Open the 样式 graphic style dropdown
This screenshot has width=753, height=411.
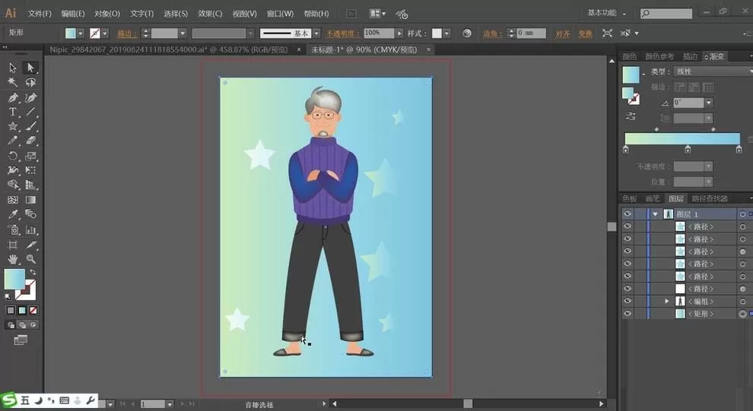tap(447, 33)
